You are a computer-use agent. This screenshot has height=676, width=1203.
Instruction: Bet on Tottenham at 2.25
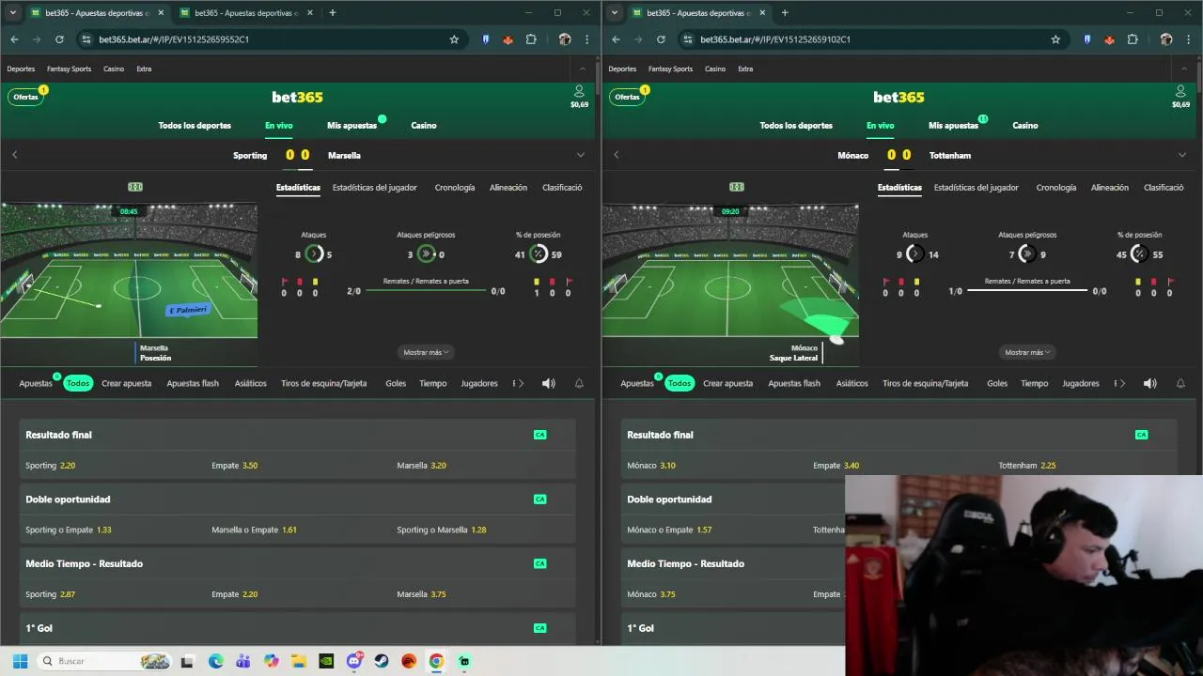tap(1026, 466)
